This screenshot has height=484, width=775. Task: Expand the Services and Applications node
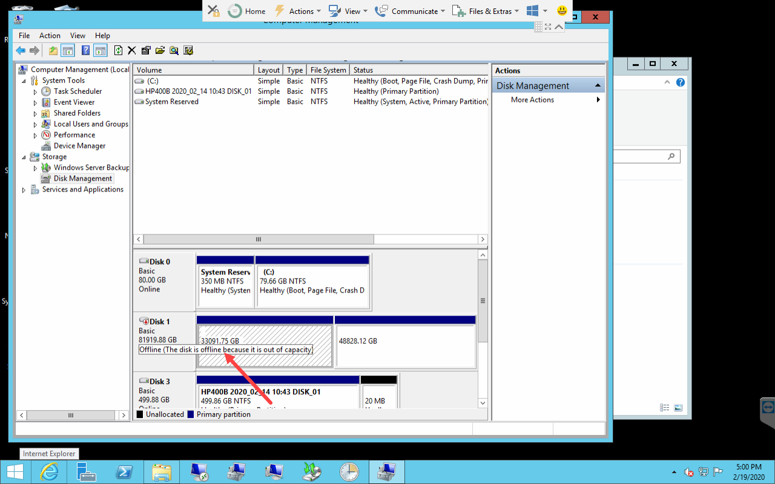tap(24, 190)
